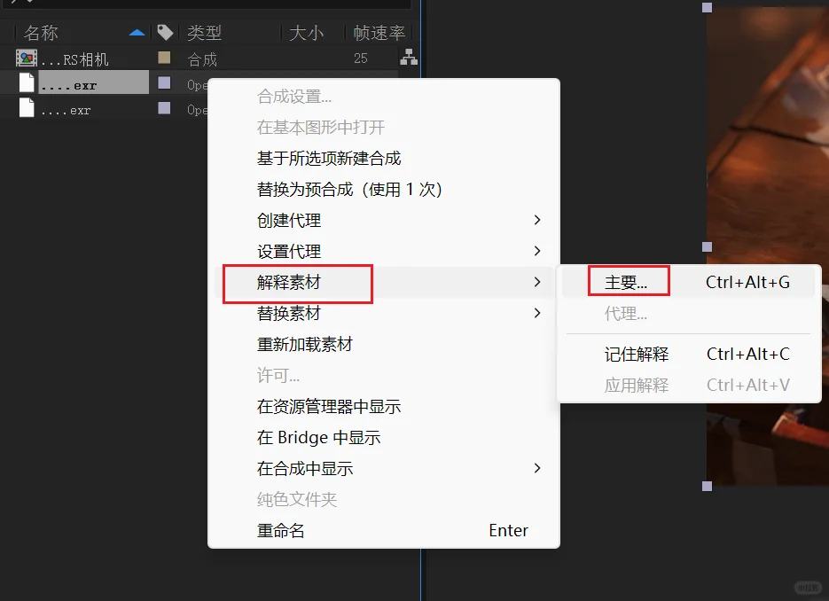Image resolution: width=829 pixels, height=601 pixels.
Task: Click the label tag icon in the column header
Action: [164, 32]
